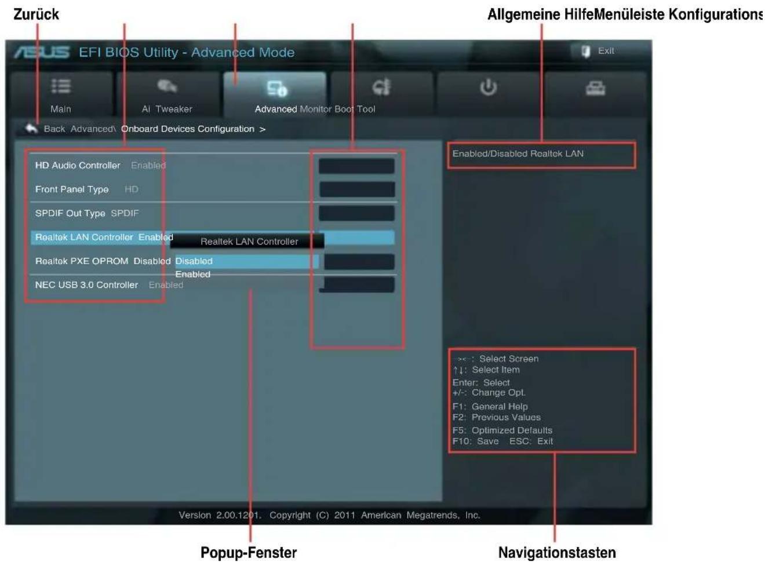
Task: Select the highlighted Realtek LAN Controller row label
Action: pos(84,237)
